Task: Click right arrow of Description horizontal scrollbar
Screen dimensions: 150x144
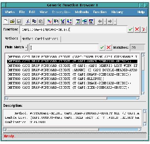Action: point(140,129)
